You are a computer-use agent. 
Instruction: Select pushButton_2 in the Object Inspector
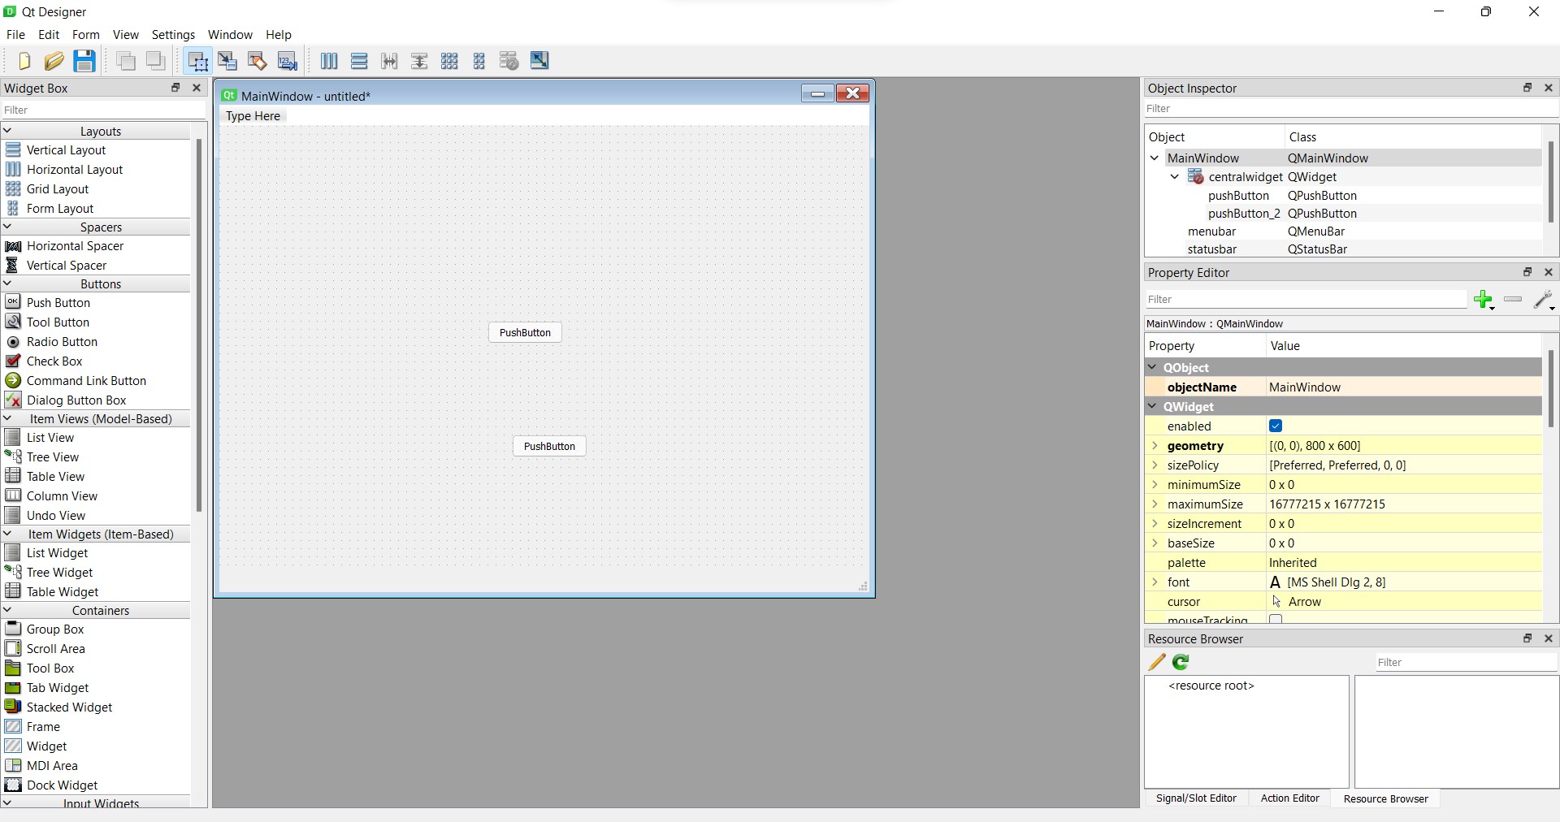(x=1243, y=214)
